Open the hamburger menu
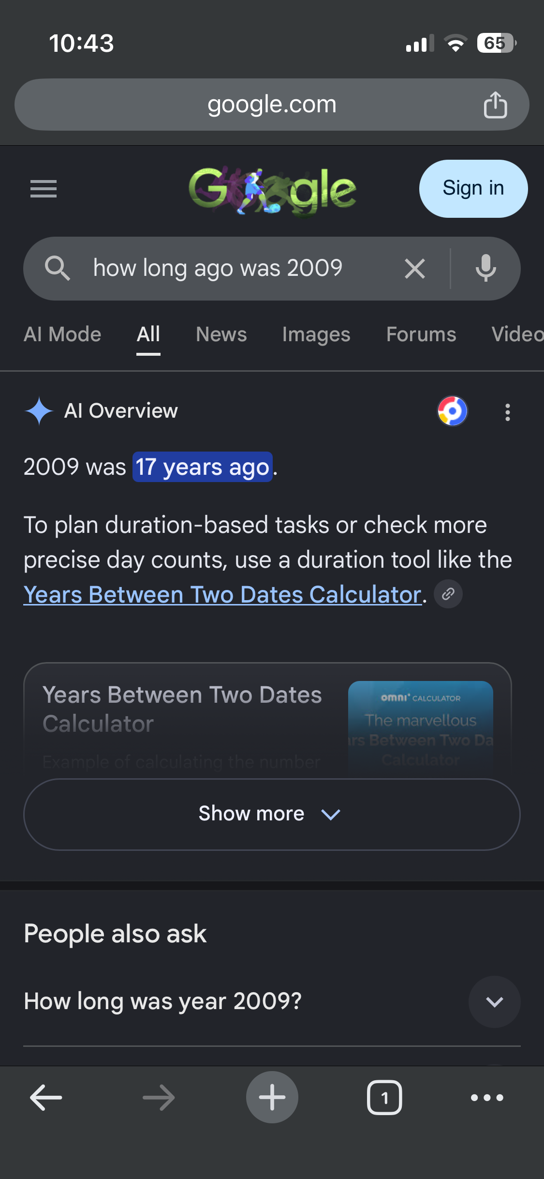The height and width of the screenshot is (1179, 544). 44,189
